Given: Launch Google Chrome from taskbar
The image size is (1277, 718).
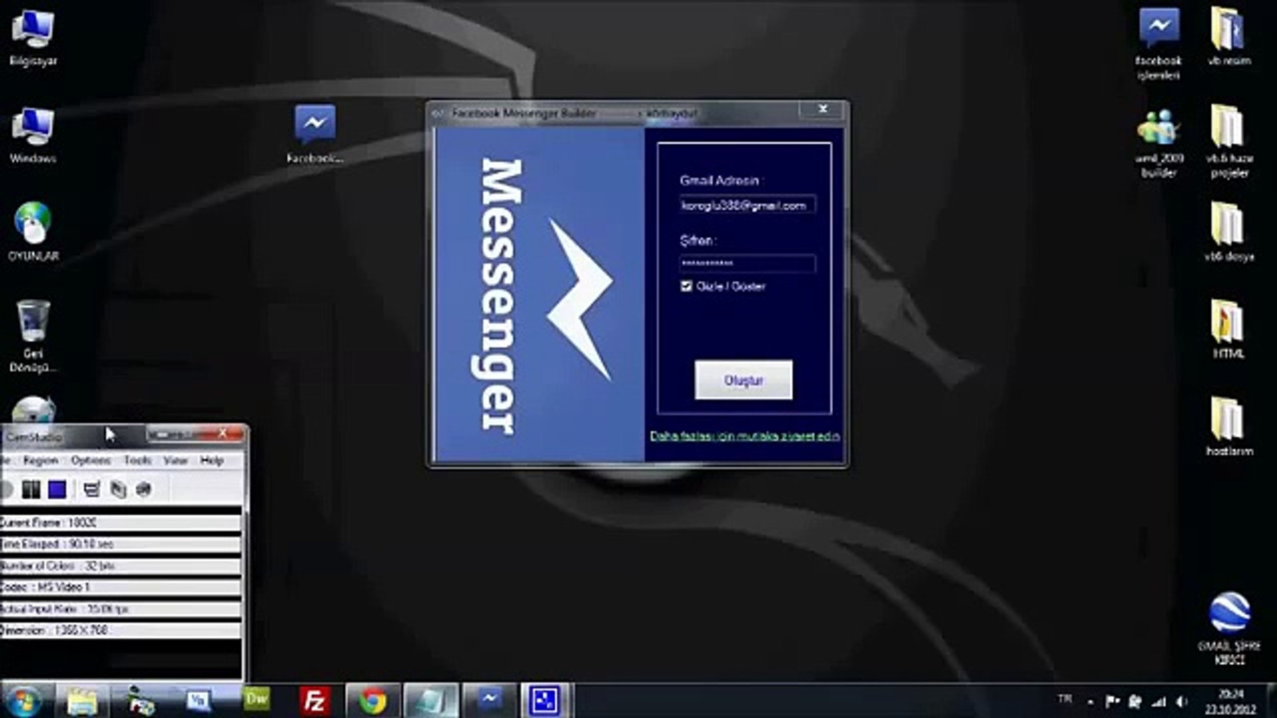Looking at the screenshot, I should click(x=372, y=701).
